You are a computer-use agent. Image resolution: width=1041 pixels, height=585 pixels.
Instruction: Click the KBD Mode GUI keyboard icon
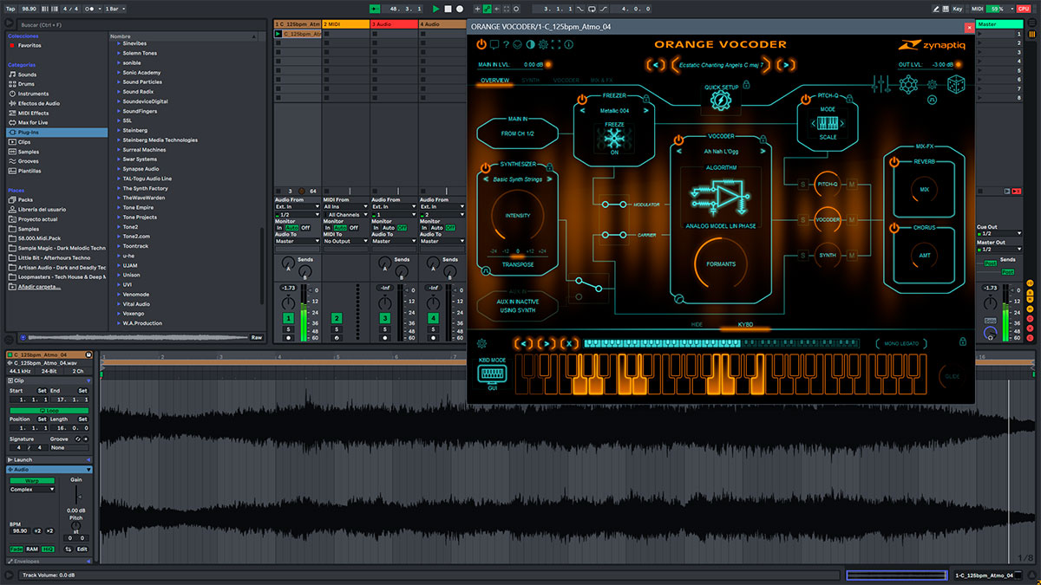point(493,374)
